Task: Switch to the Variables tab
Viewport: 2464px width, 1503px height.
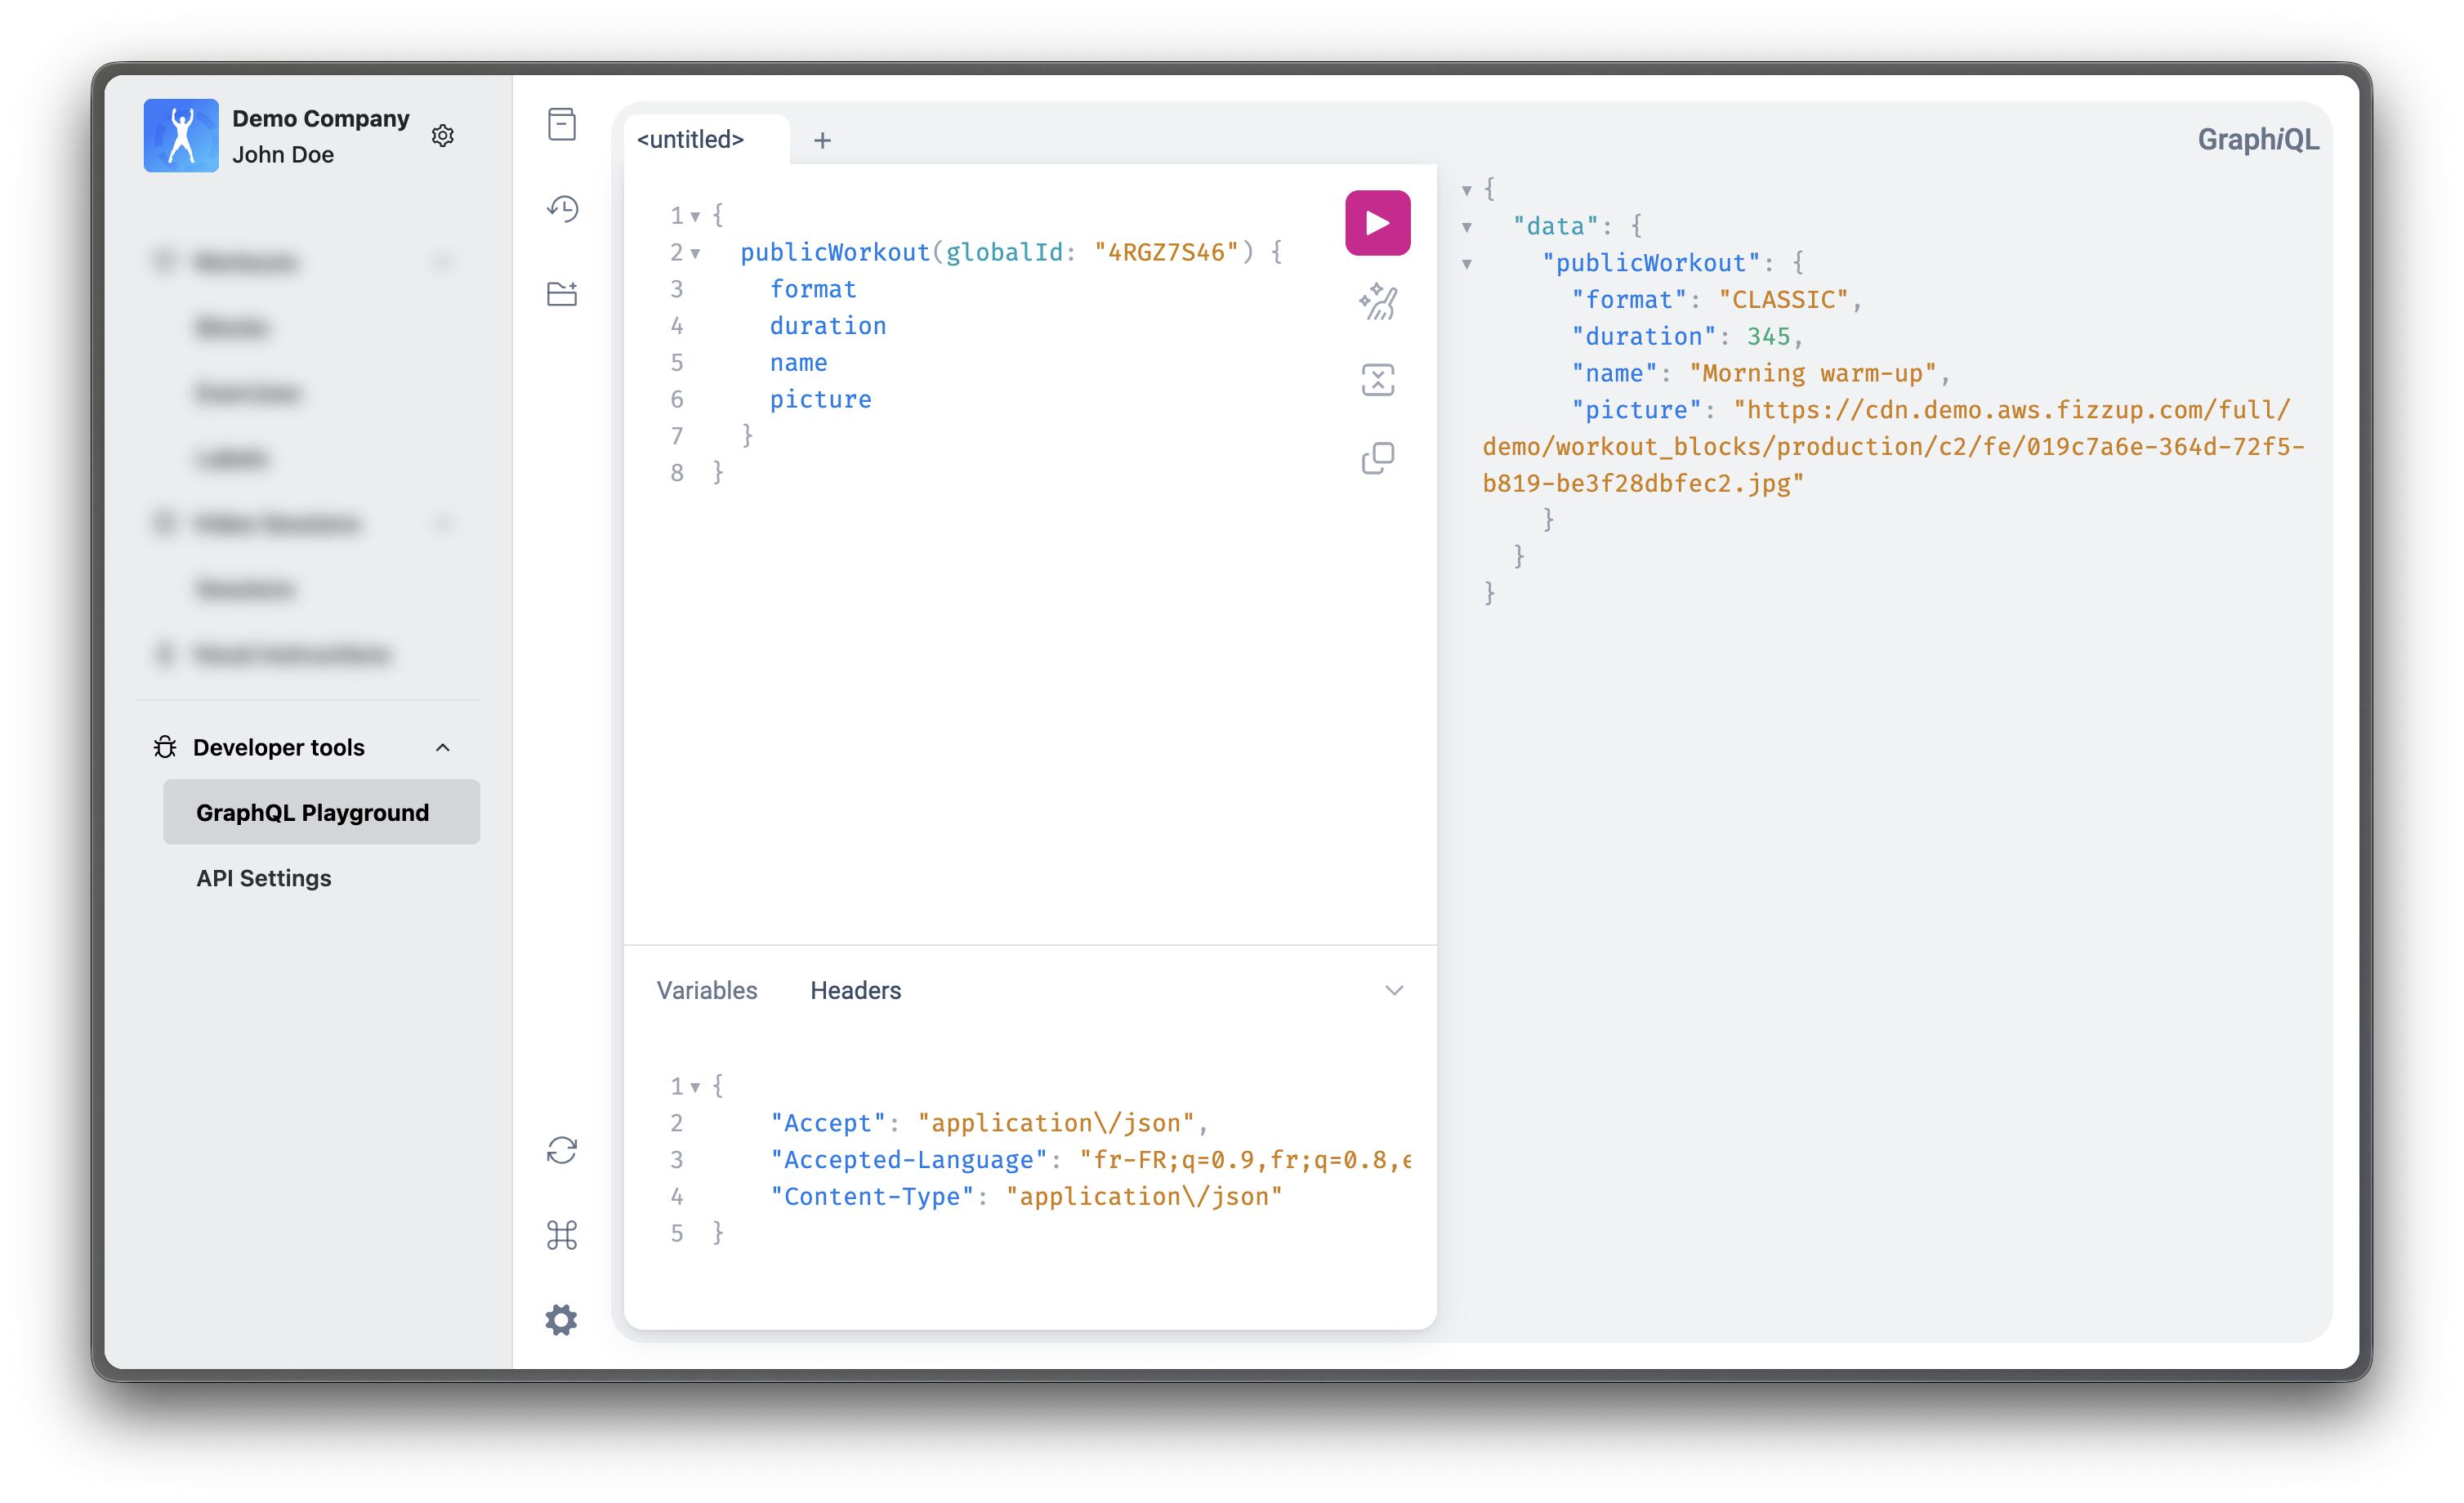Action: pyautogui.click(x=707, y=990)
